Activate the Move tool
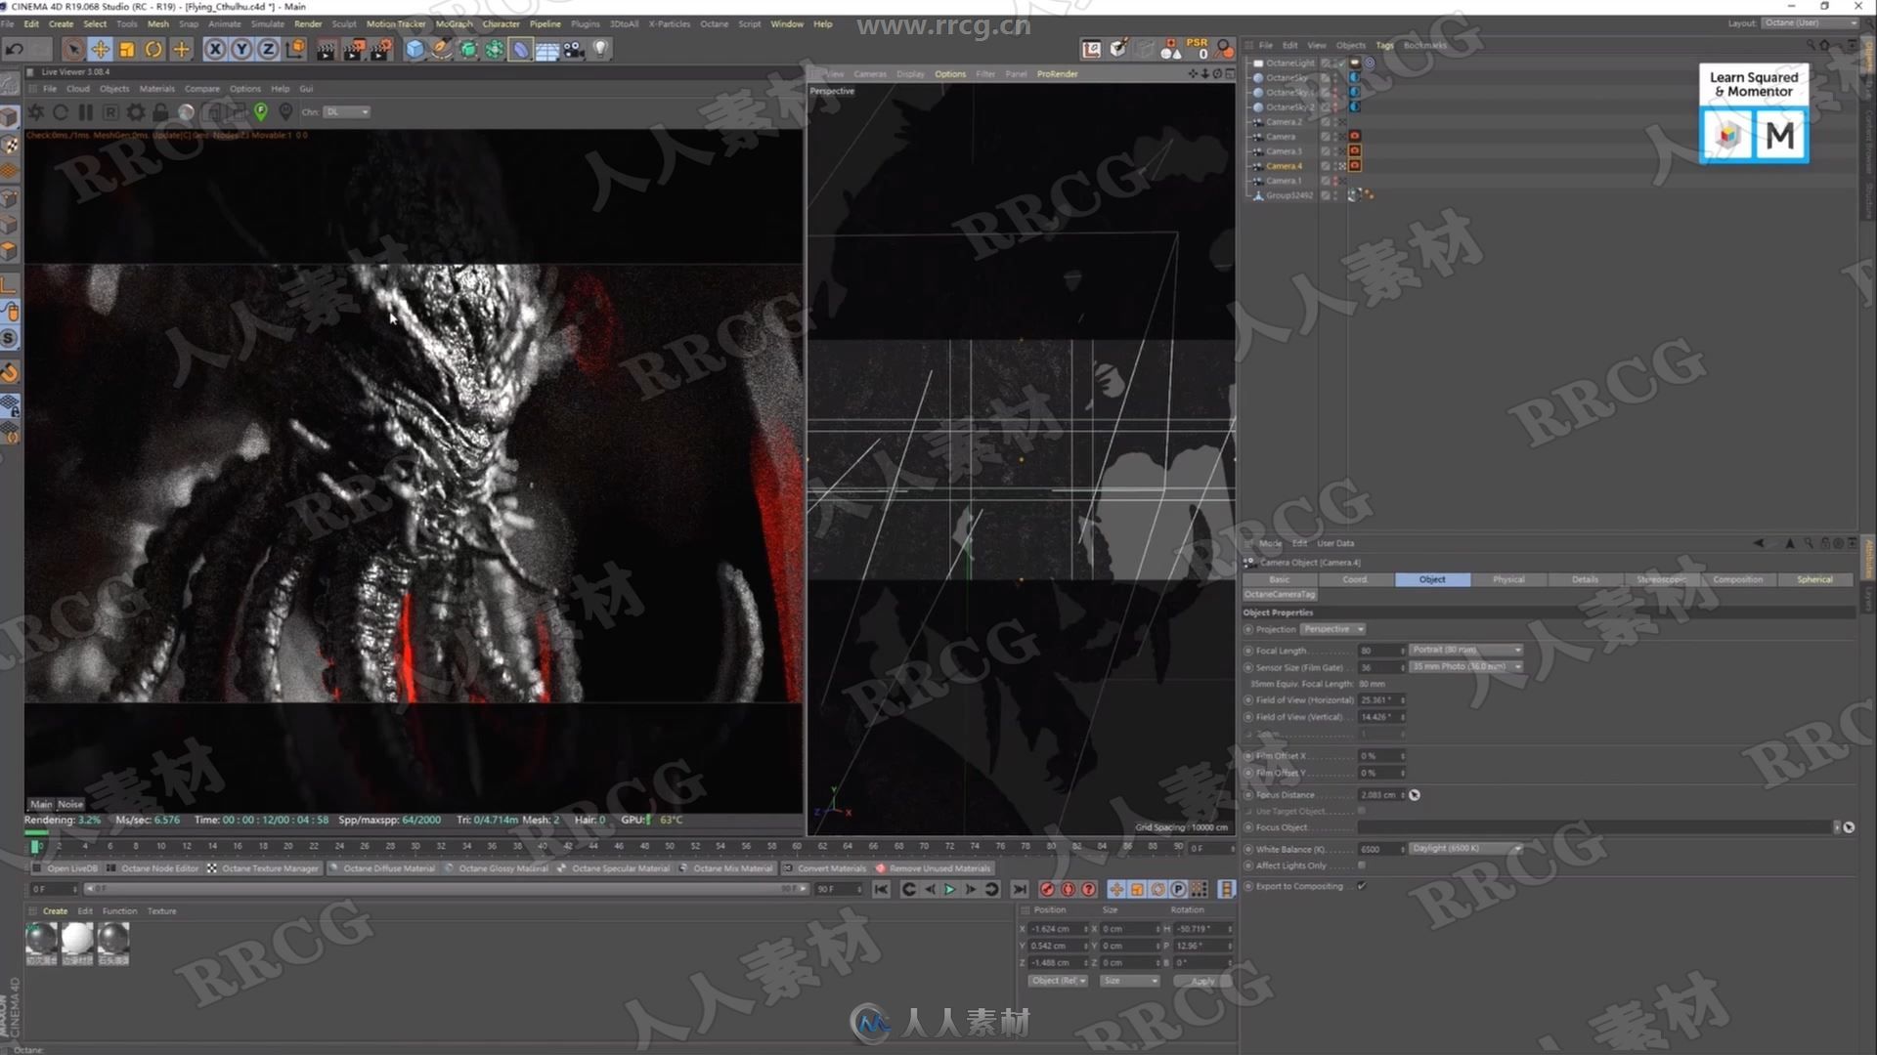The width and height of the screenshot is (1877, 1055). [x=100, y=49]
